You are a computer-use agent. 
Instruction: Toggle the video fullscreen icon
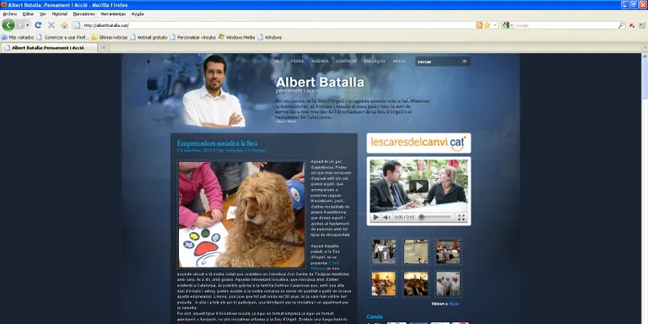[x=462, y=218]
